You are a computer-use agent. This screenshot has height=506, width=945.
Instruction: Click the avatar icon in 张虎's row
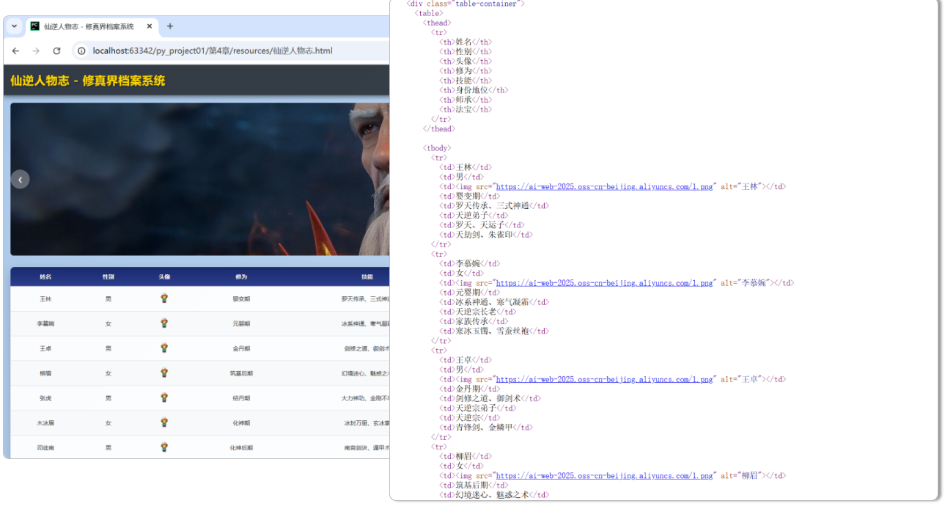tap(164, 397)
